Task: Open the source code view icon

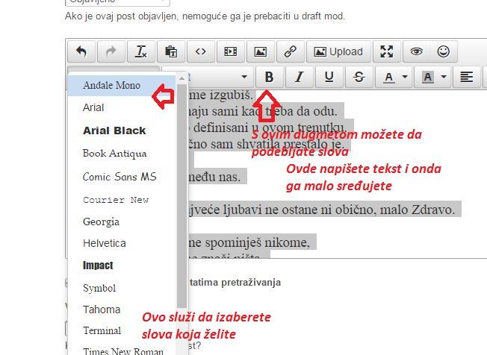Action: click(x=201, y=51)
